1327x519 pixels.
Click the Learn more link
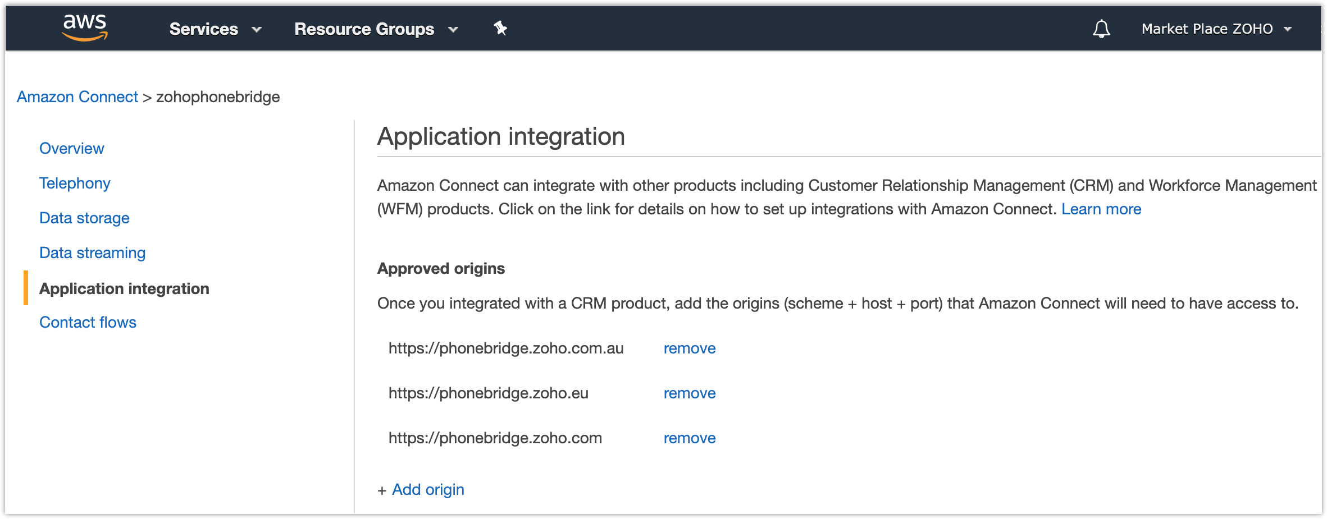pos(1101,209)
